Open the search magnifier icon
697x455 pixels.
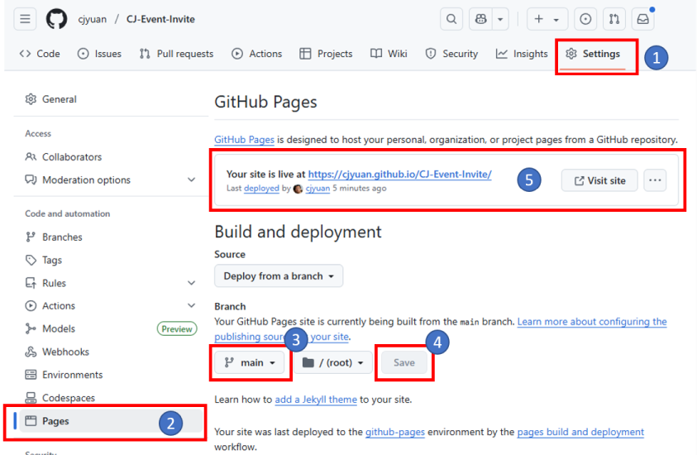point(451,19)
